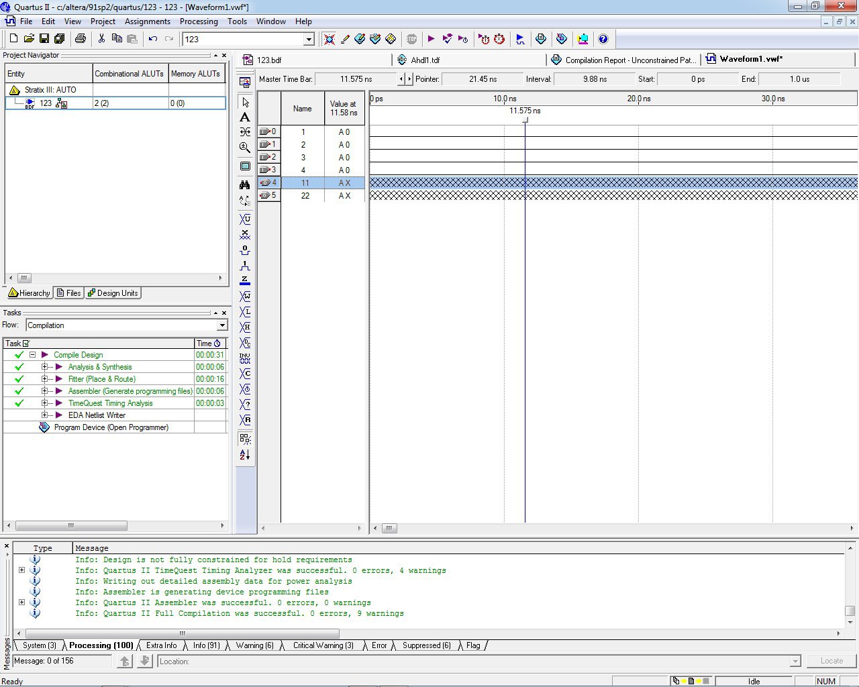Open the Help icon in main toolbar
This screenshot has width=859, height=687.
tap(603, 39)
